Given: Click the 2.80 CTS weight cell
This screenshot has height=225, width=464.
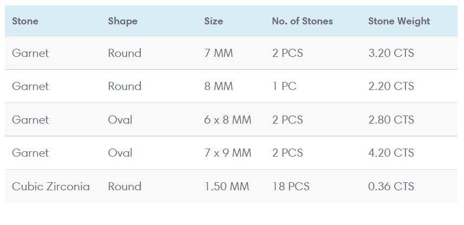Looking at the screenshot, I should 391,120.
